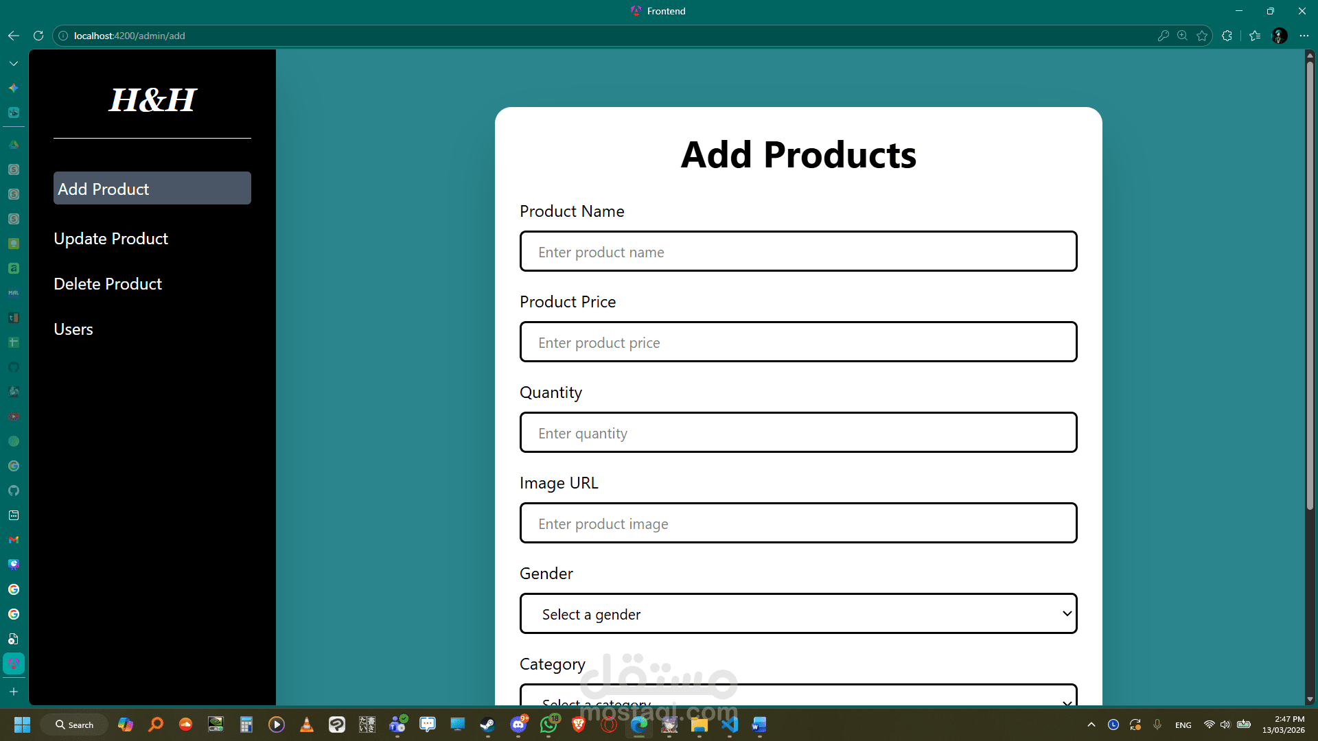Open the browser profile avatar
The width and height of the screenshot is (1318, 741).
point(1280,36)
